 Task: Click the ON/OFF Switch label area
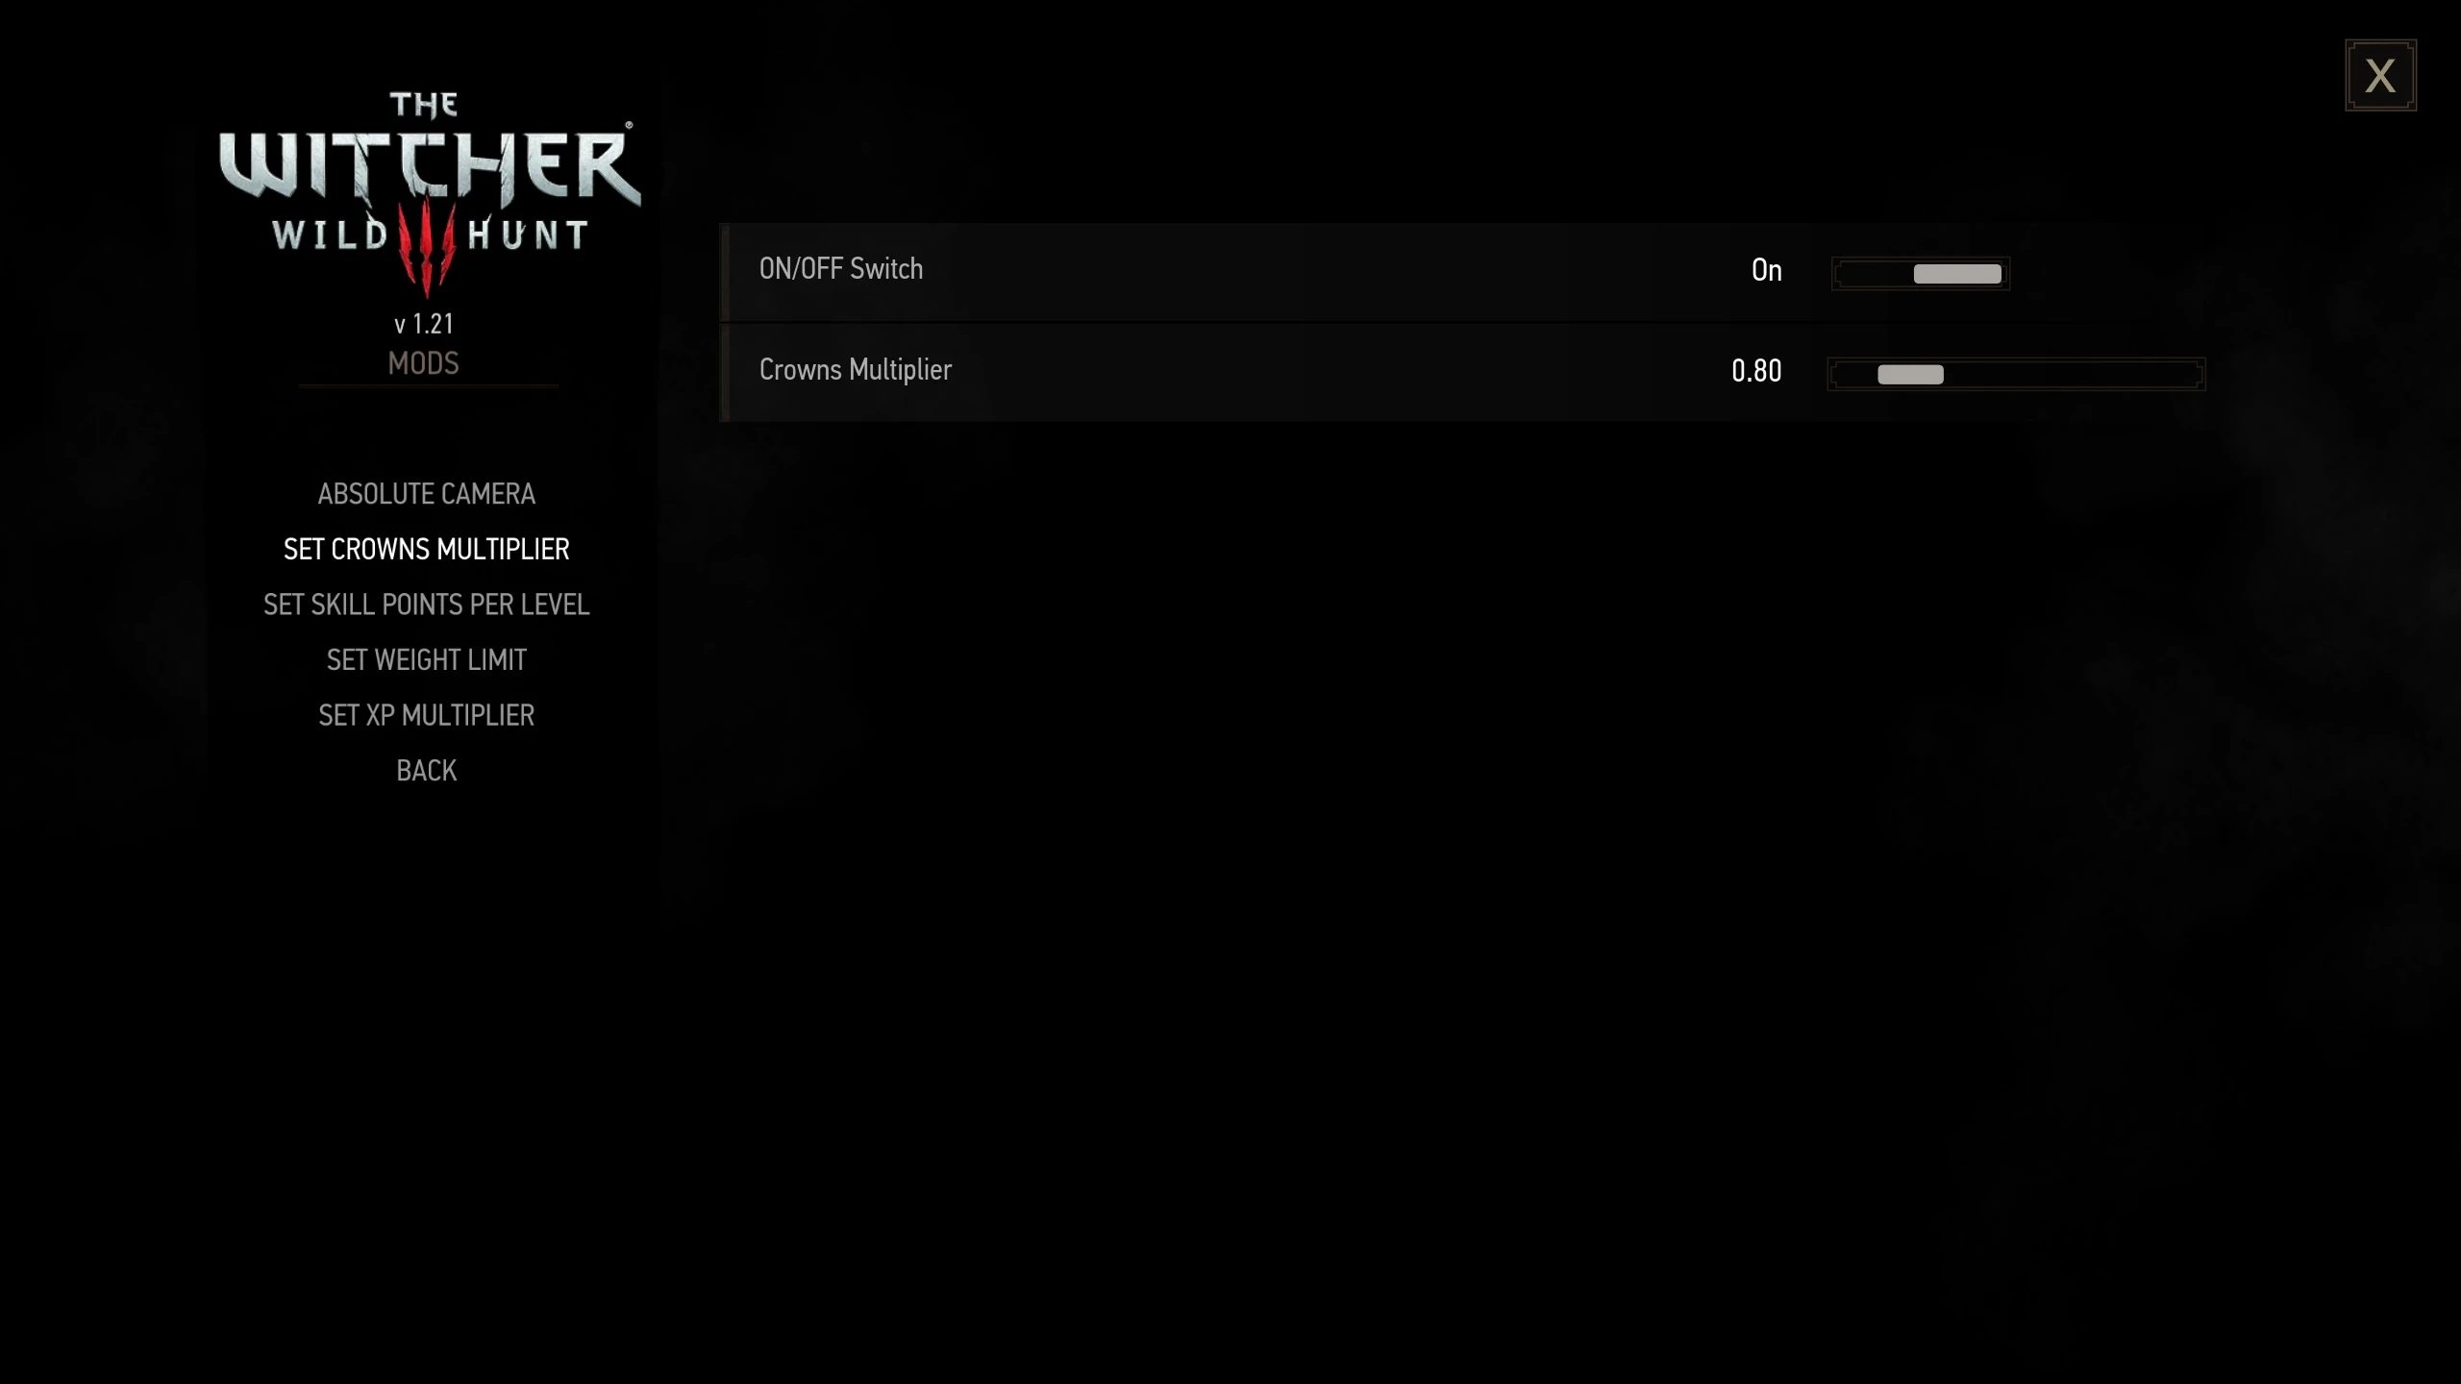click(x=840, y=267)
